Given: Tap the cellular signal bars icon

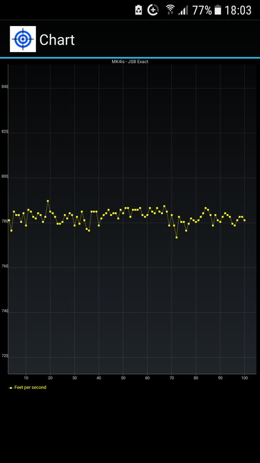Looking at the screenshot, I should click(183, 10).
